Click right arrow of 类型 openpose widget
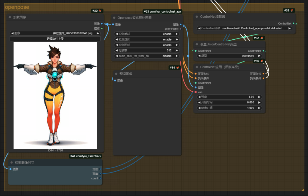This screenshot has height=196, width=308. click(x=259, y=56)
